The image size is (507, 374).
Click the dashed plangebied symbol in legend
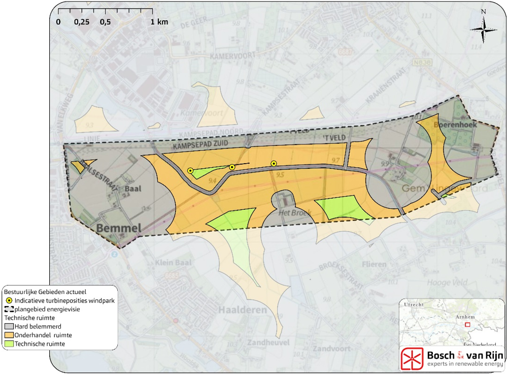(x=9, y=309)
